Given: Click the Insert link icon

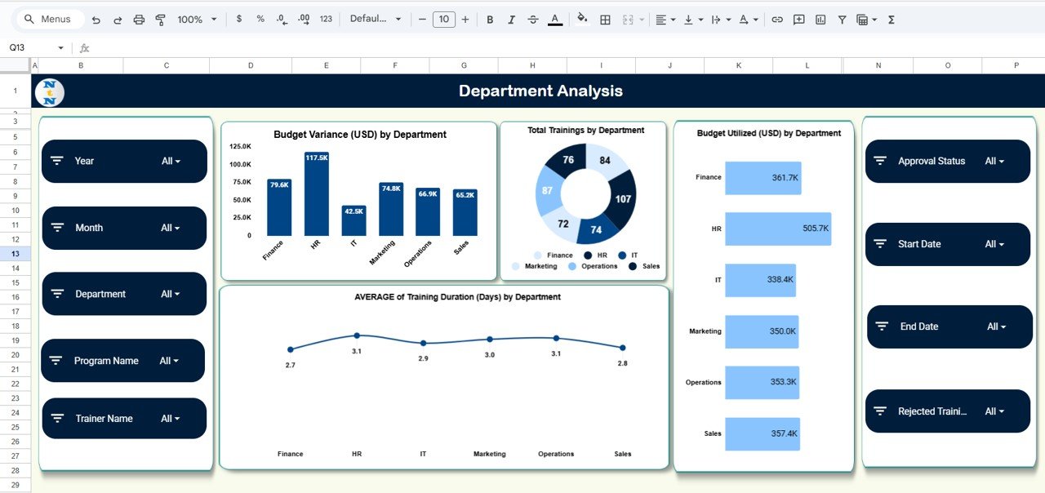Looking at the screenshot, I should (x=777, y=19).
